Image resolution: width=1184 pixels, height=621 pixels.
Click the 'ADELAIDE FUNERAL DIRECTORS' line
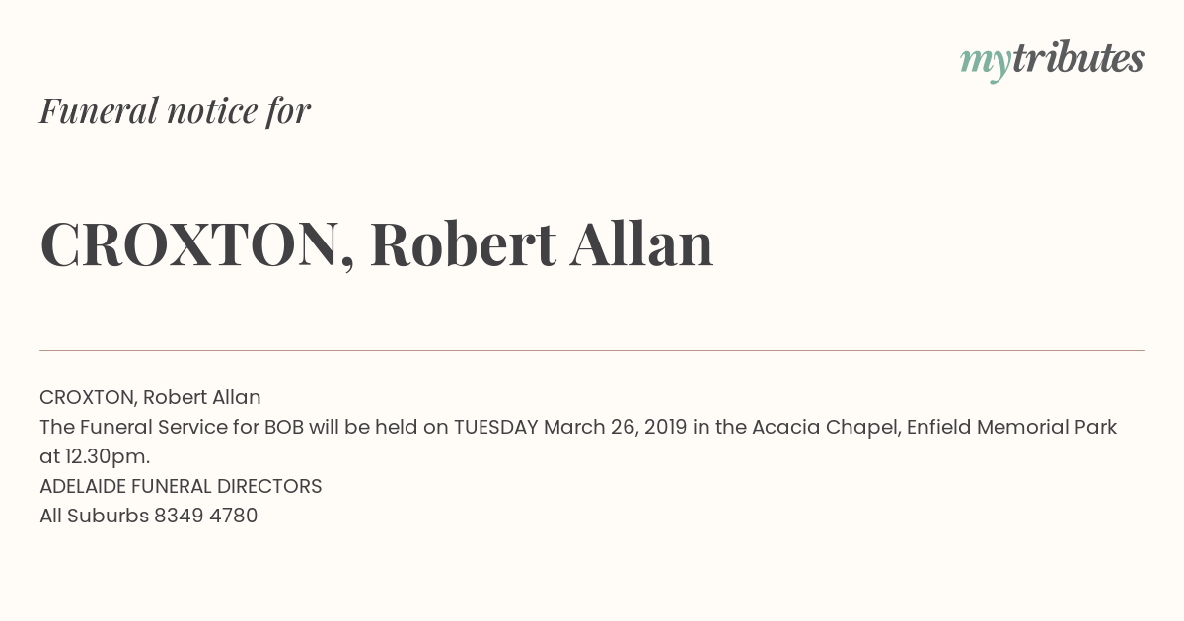181,486
